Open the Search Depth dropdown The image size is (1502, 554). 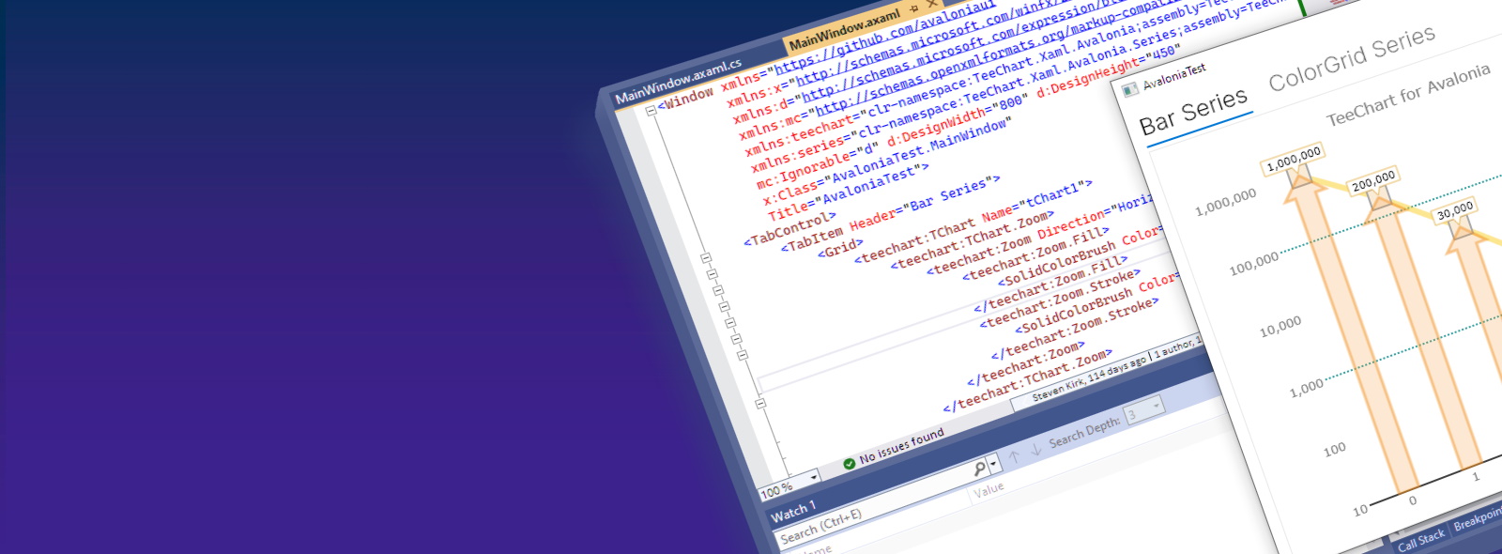pos(1157,406)
